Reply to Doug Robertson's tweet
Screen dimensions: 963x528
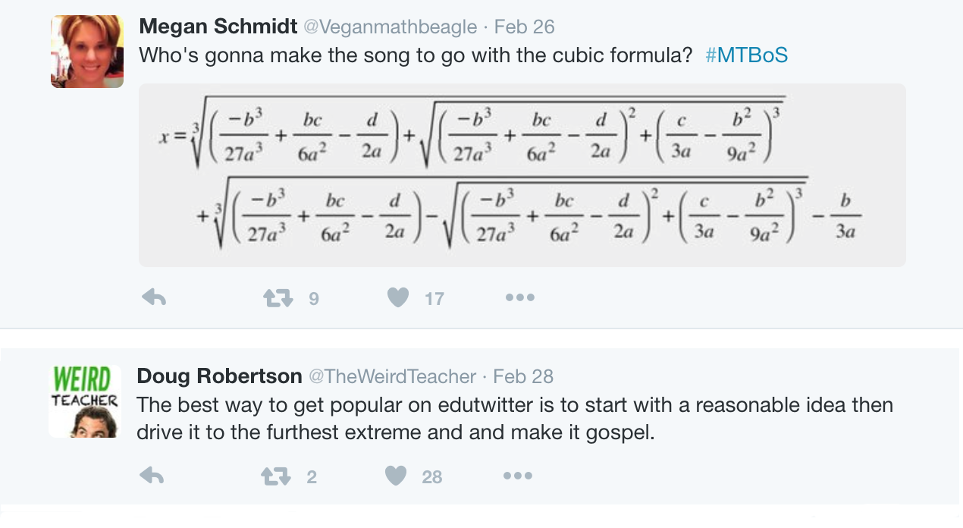click(x=152, y=476)
